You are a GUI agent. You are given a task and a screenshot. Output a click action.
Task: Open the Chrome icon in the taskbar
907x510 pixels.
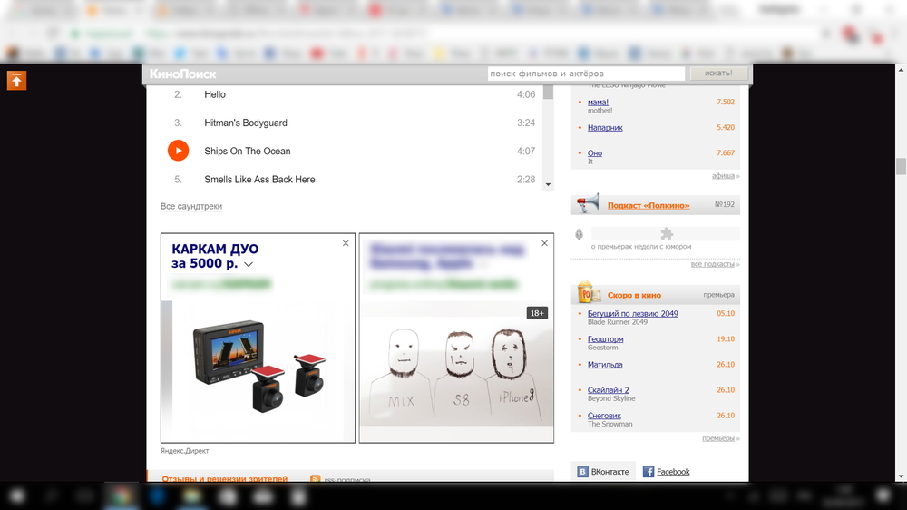(x=122, y=496)
